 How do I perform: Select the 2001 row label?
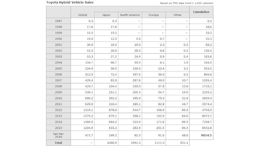(58, 45)
